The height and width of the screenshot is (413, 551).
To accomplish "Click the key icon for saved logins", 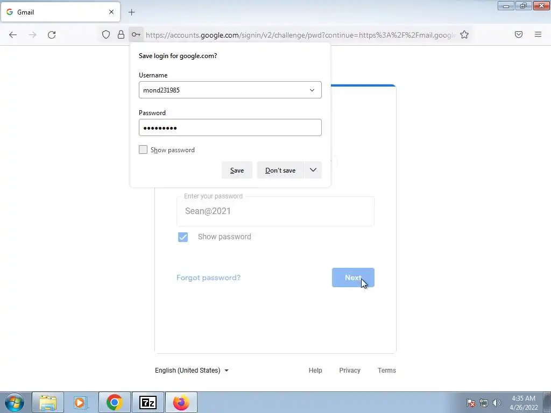I will 136,34.
